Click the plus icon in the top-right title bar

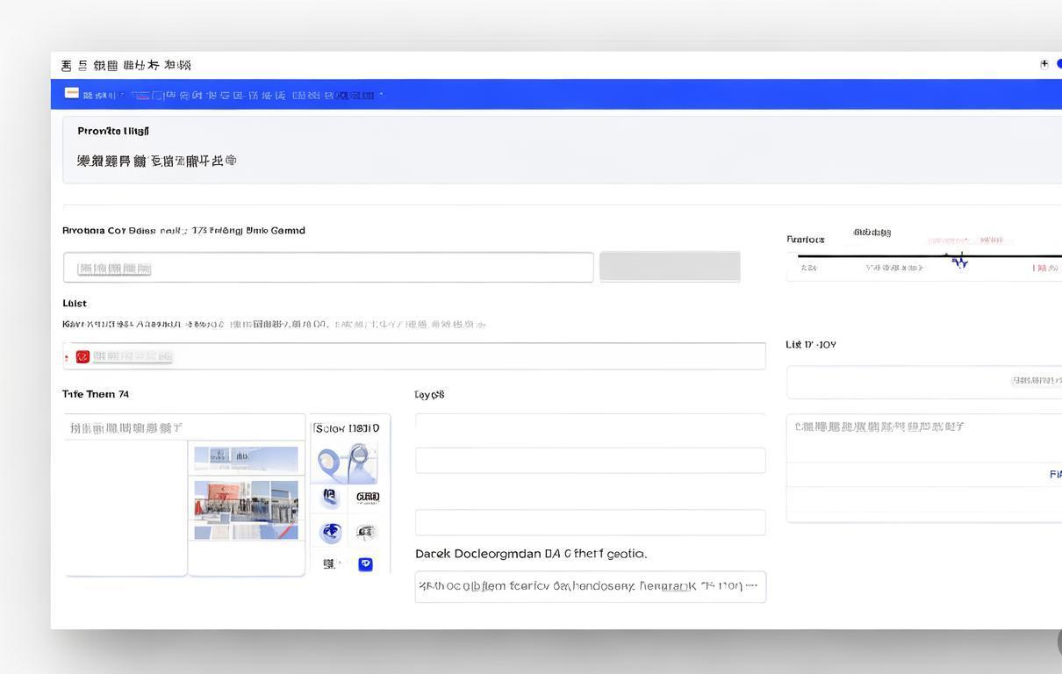click(x=1044, y=64)
